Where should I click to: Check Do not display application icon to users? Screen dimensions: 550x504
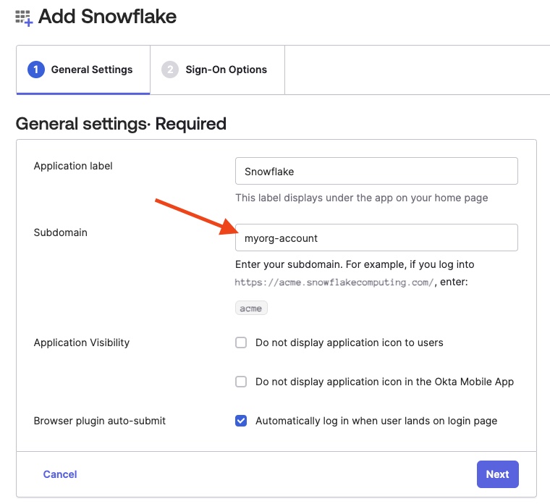(x=241, y=343)
